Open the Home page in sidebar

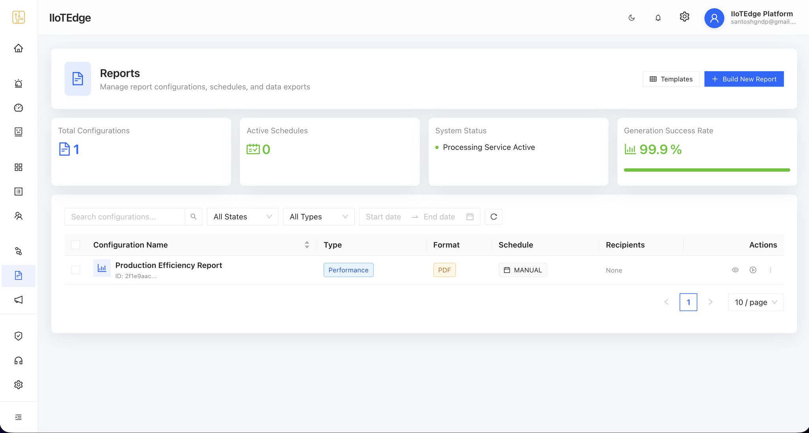18,48
